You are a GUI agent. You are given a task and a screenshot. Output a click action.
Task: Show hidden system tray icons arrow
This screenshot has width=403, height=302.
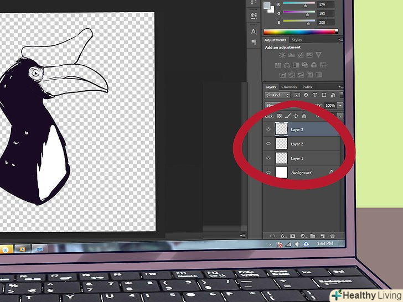pyautogui.click(x=270, y=244)
